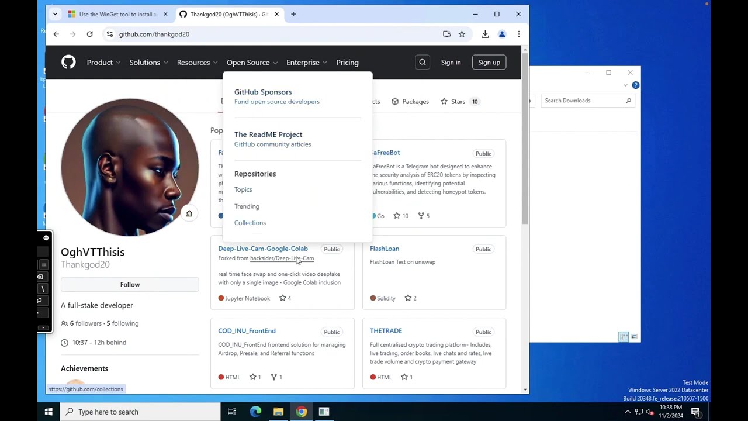Open the taskbar clock and date
This screenshot has width=748, height=421.
(x=670, y=411)
